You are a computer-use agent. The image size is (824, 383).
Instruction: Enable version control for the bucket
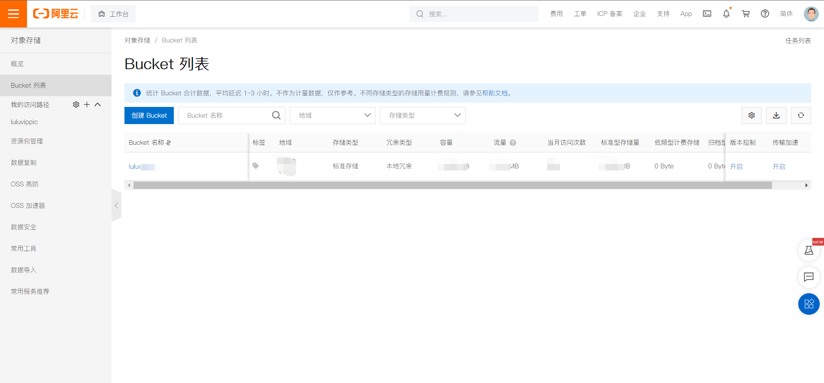click(x=736, y=167)
